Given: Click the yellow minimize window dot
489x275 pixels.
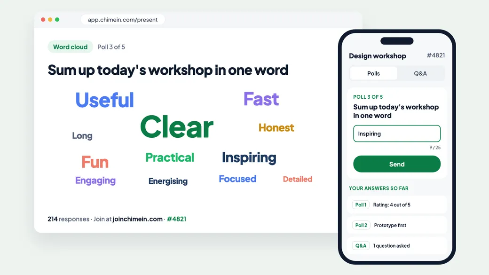Looking at the screenshot, I should (50, 20).
